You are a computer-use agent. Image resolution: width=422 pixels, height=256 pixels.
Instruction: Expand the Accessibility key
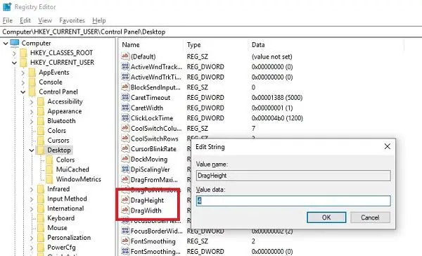pyautogui.click(x=32, y=102)
